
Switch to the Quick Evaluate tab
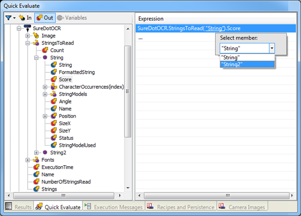(58, 206)
